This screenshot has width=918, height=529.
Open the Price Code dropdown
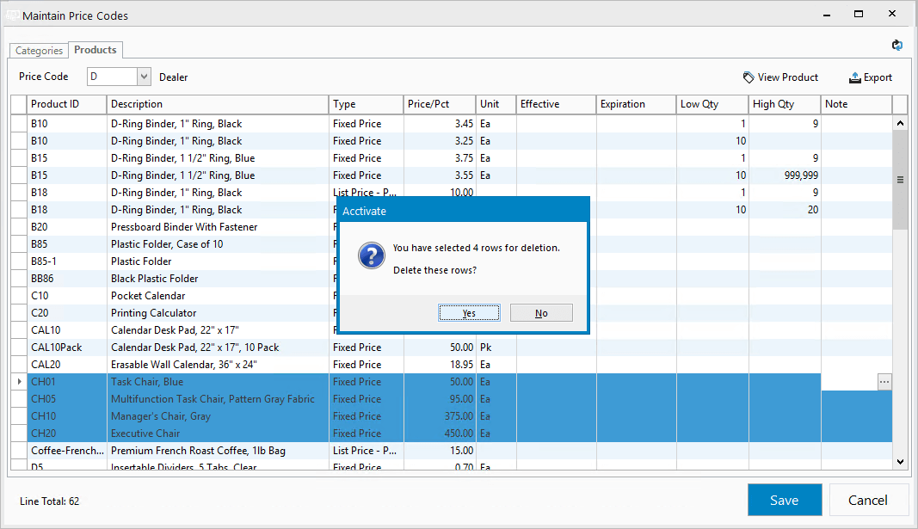click(x=144, y=77)
